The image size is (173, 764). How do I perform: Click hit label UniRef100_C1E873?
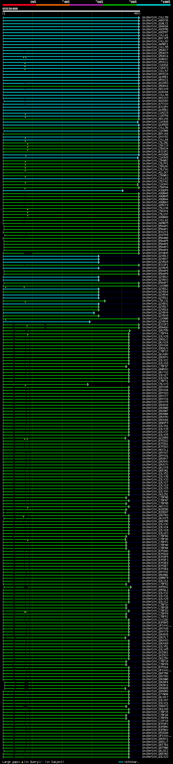point(155,68)
